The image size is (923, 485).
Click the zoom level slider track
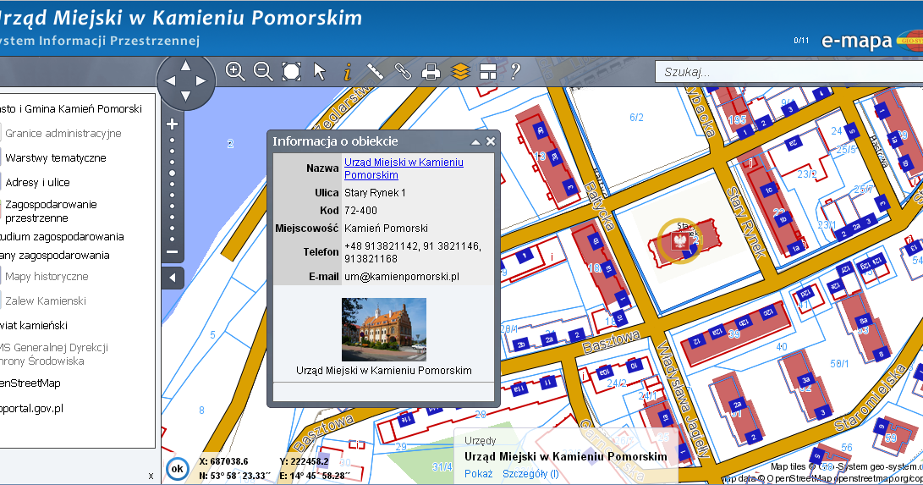[173, 190]
